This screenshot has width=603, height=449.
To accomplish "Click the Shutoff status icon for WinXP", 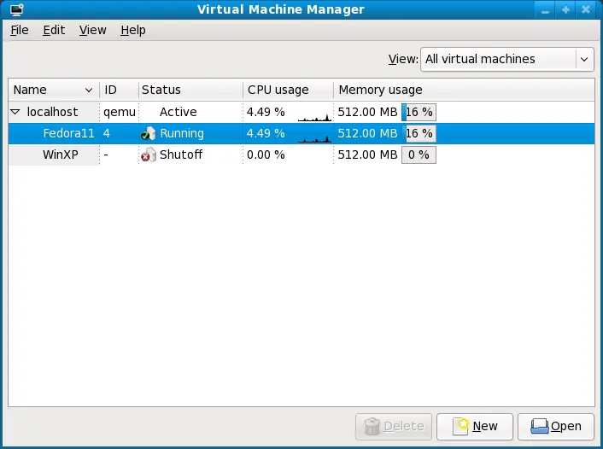I will (149, 155).
